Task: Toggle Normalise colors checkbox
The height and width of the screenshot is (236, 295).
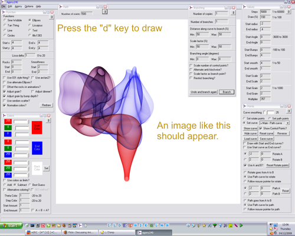Action: tap(4, 106)
